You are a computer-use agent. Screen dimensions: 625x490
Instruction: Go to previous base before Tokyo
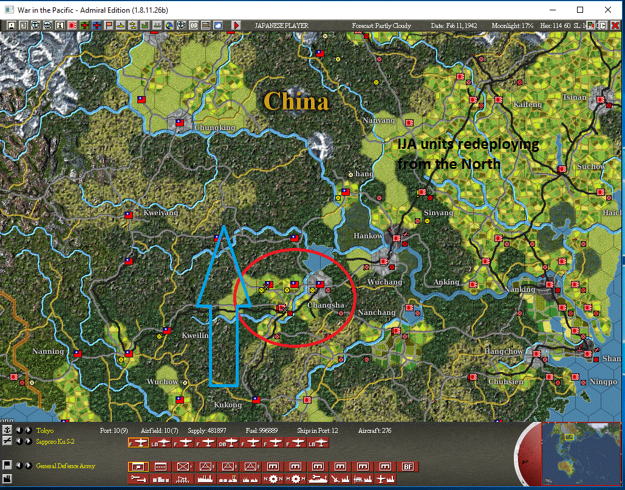(x=19, y=430)
